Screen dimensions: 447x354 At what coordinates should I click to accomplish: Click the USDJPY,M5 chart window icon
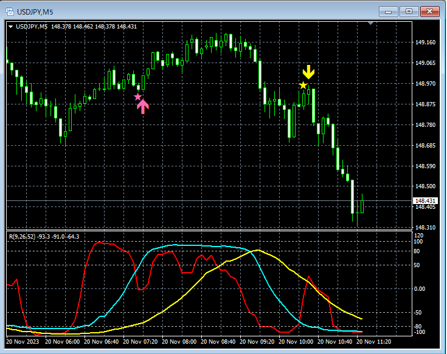[10, 12]
